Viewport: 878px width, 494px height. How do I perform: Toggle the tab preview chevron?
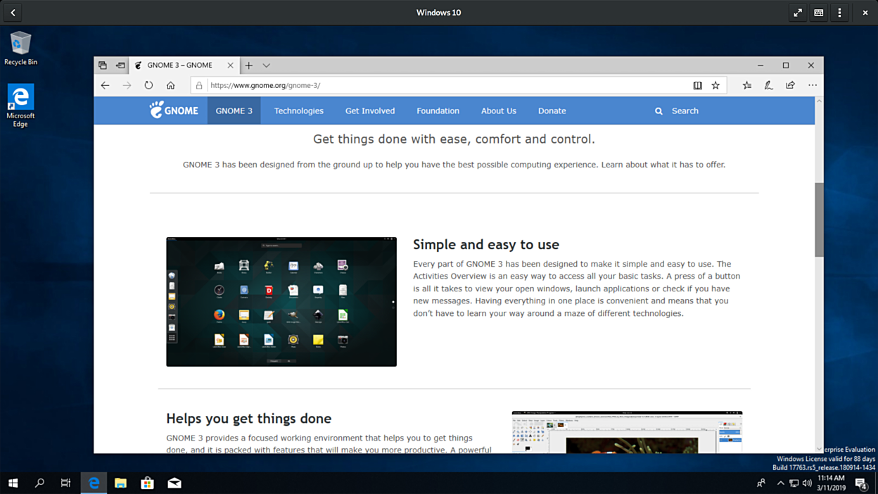point(266,65)
